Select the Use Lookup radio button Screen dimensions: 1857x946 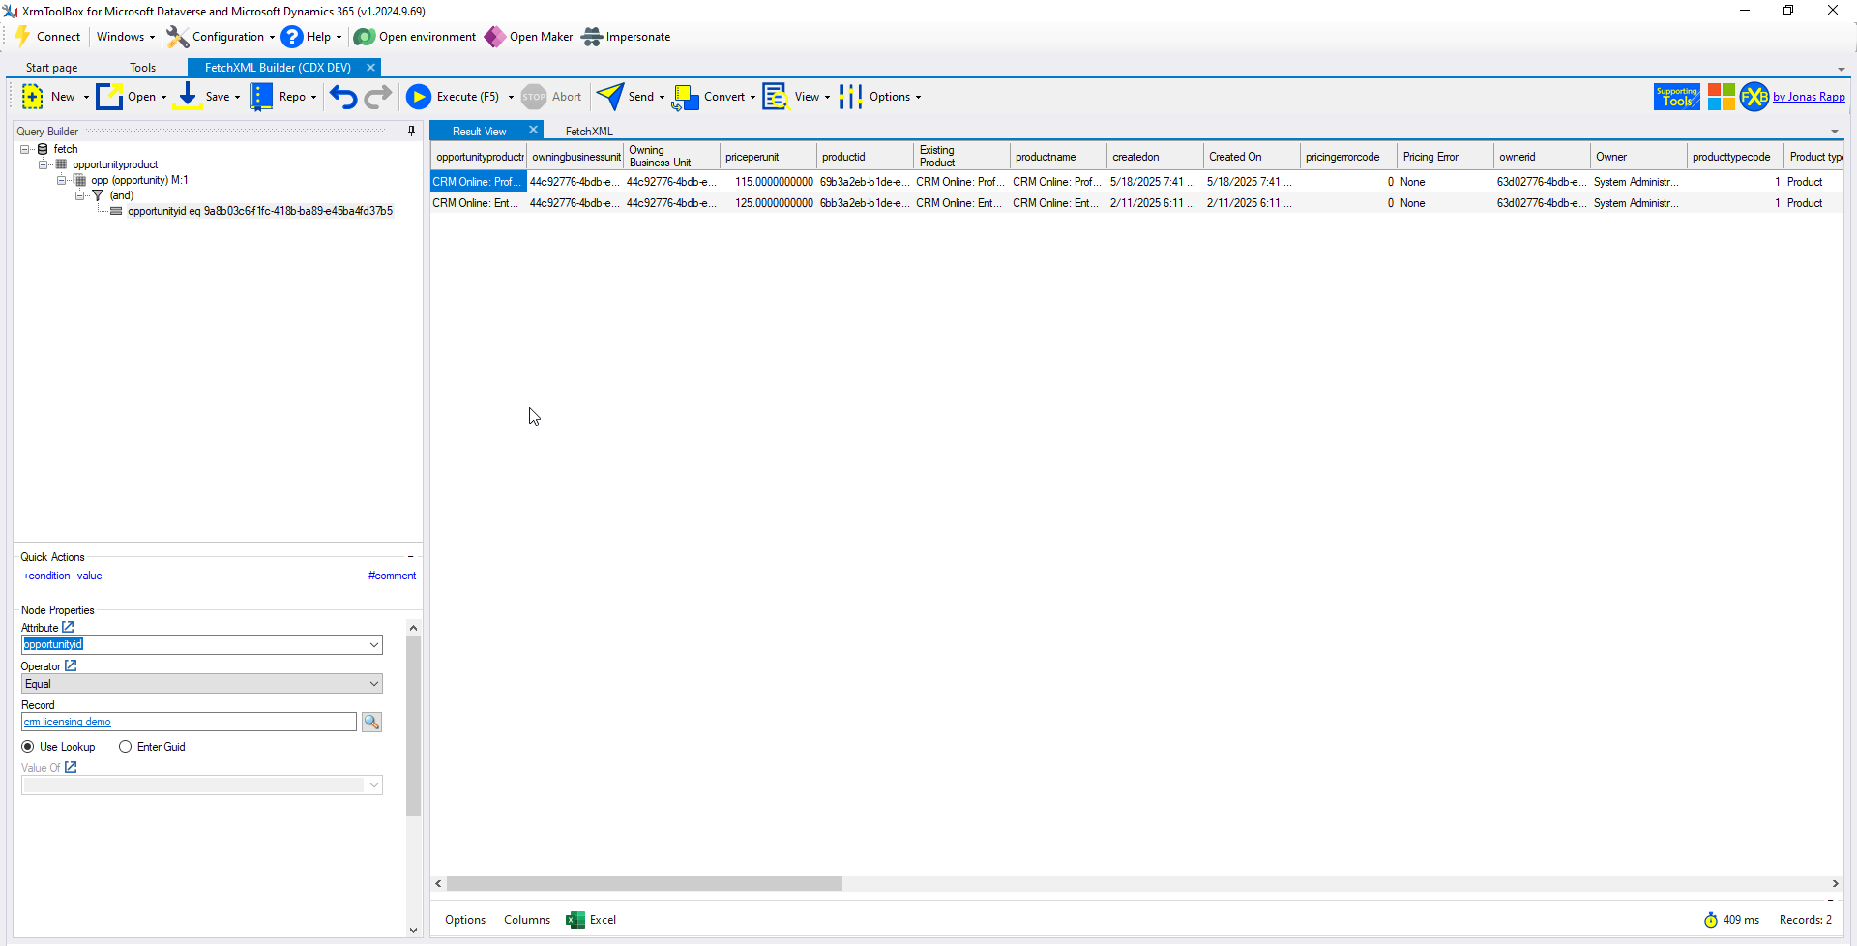point(28,747)
